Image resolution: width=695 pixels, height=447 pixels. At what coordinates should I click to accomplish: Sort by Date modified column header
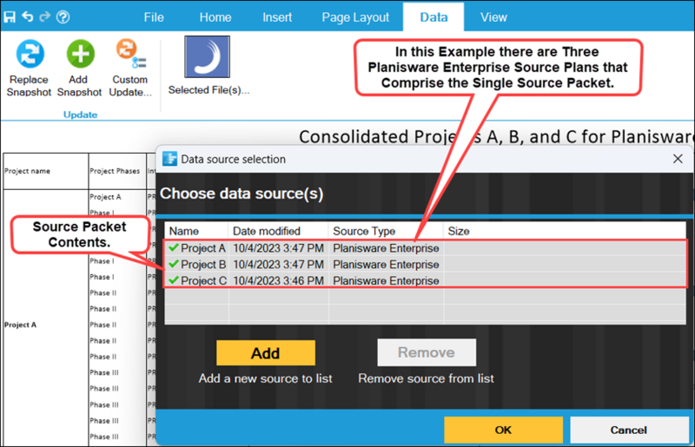pyautogui.click(x=278, y=231)
